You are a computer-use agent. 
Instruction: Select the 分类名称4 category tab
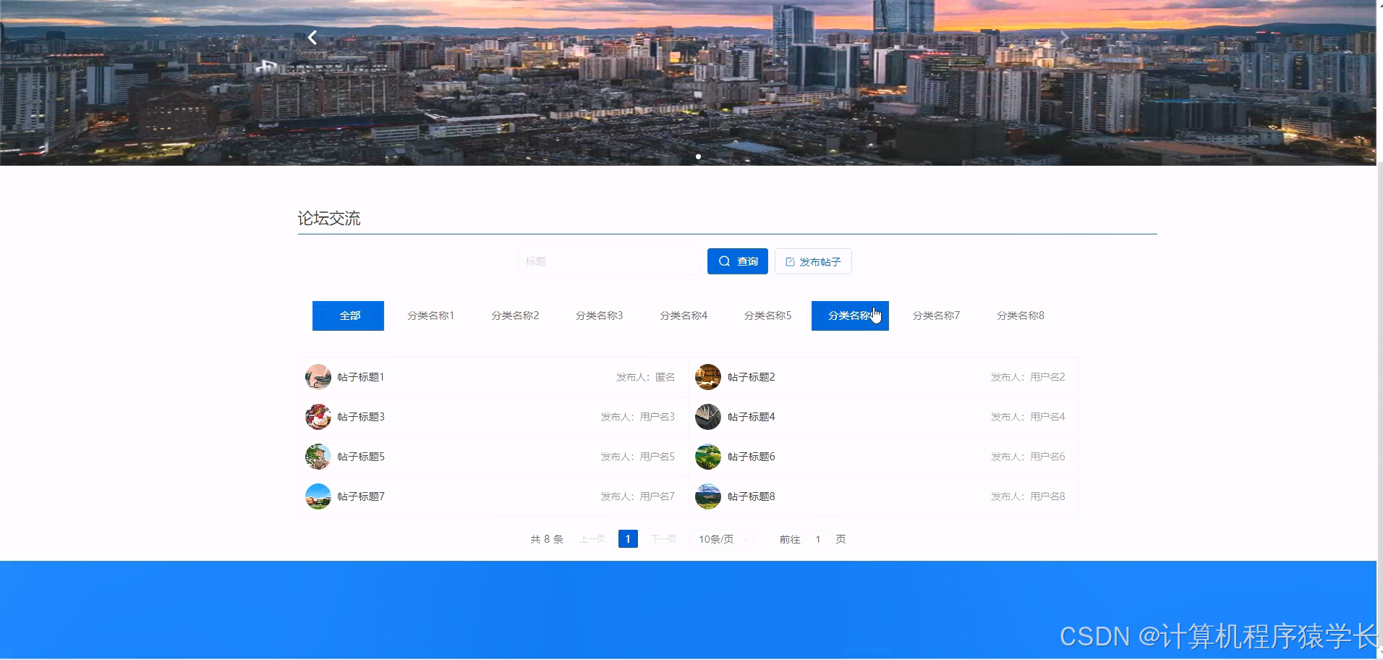coord(683,316)
